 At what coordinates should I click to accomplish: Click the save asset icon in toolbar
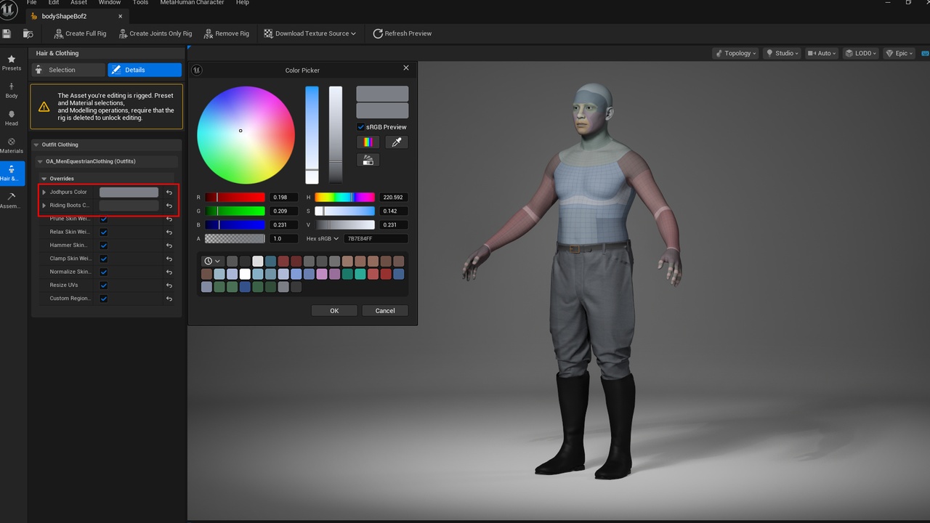click(7, 33)
